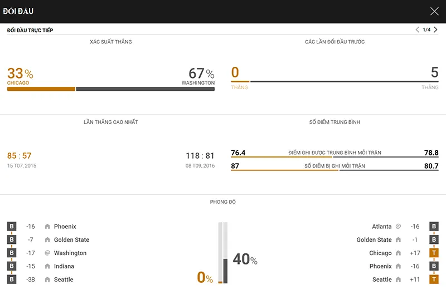This screenshot has width=446, height=289.
Task: Click away @ icon beside Washington
Action: point(47,253)
